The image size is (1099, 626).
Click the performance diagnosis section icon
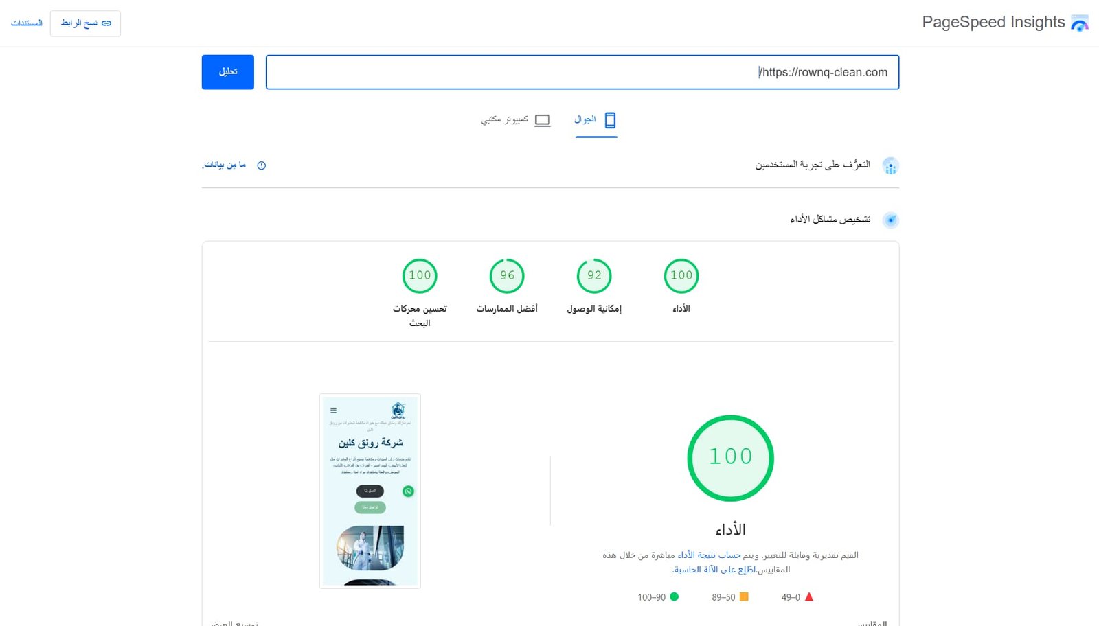click(x=891, y=220)
